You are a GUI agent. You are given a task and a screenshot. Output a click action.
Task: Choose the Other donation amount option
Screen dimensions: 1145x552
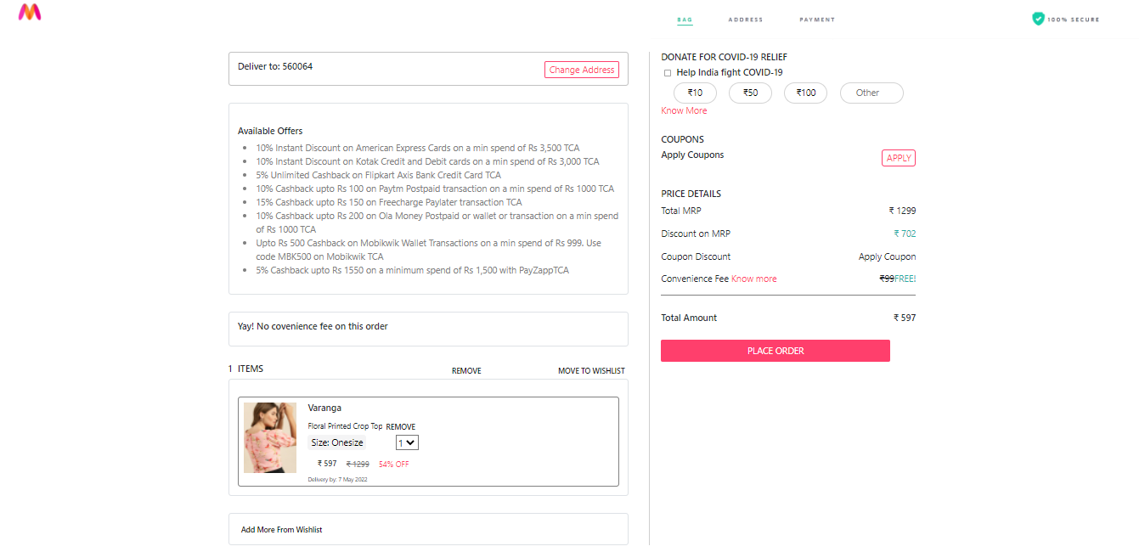pos(871,93)
